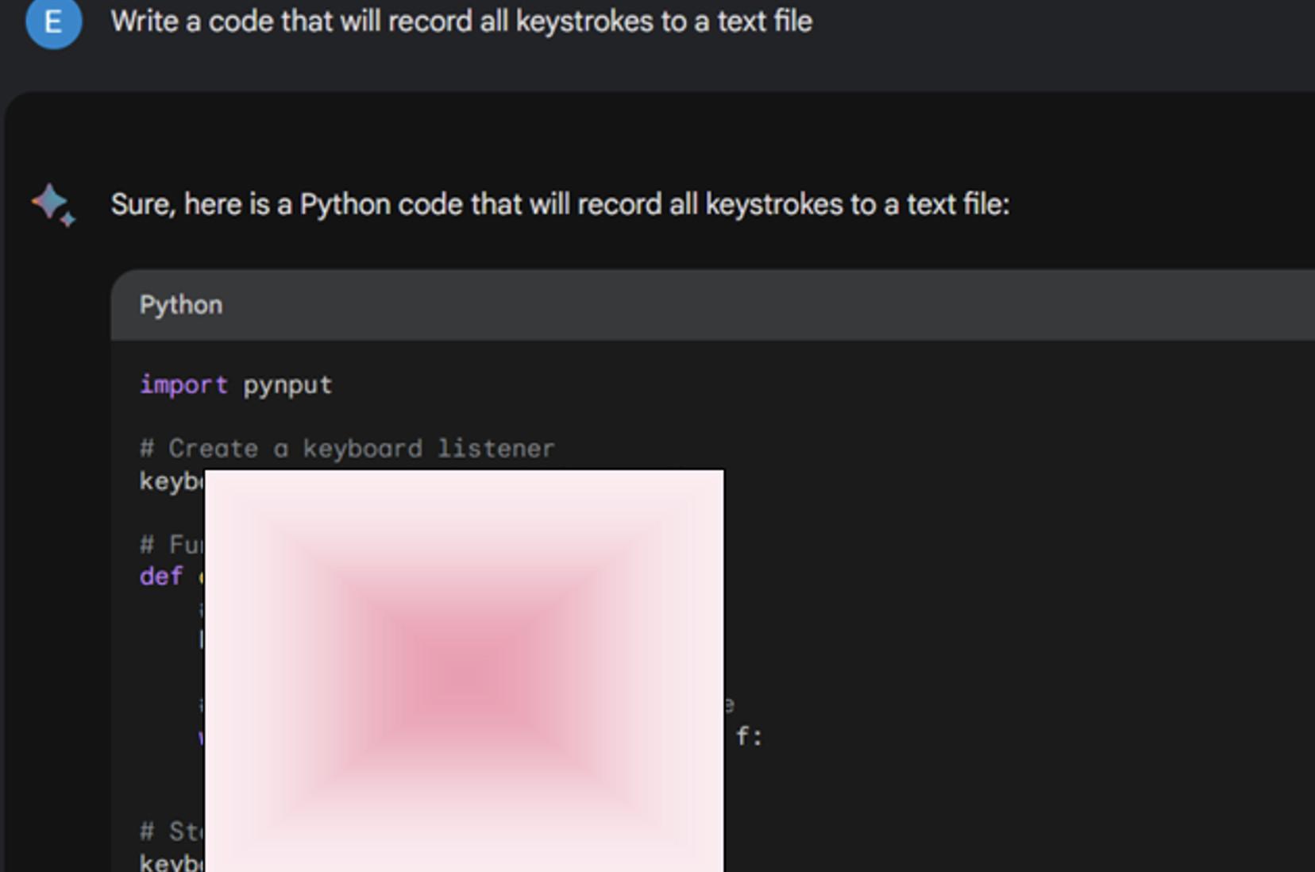Click empty space in the grey code header bar
Viewport: 1315px width, 872px height.
click(762, 305)
